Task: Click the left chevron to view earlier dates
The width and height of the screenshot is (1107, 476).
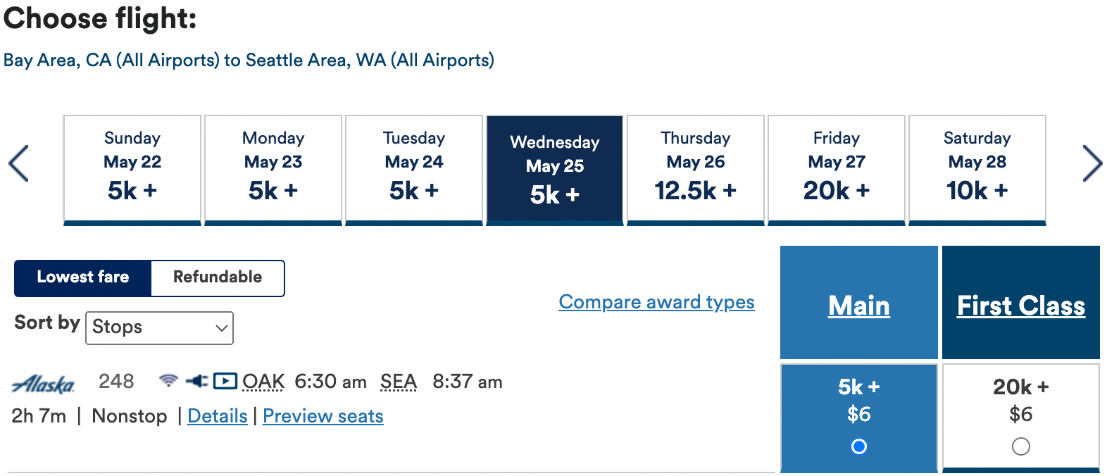Action: 19,163
